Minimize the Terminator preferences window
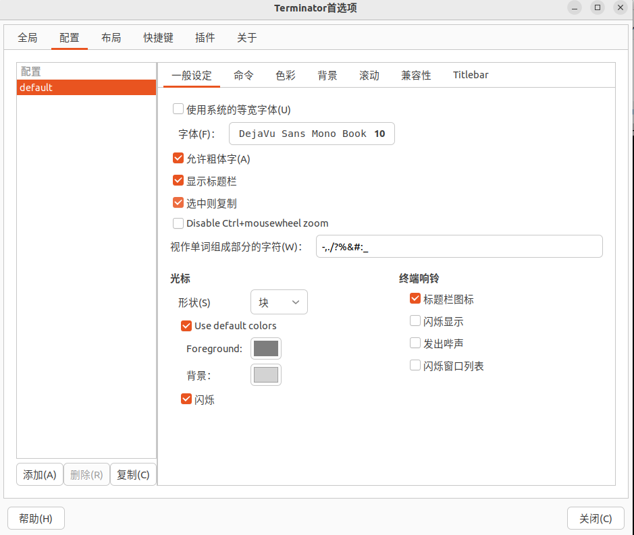Viewport: 634px width, 535px height. [x=573, y=8]
